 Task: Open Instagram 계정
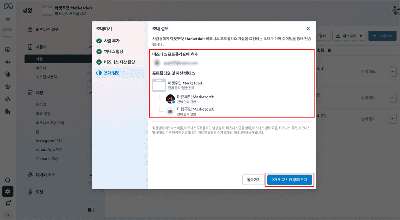tap(49, 141)
